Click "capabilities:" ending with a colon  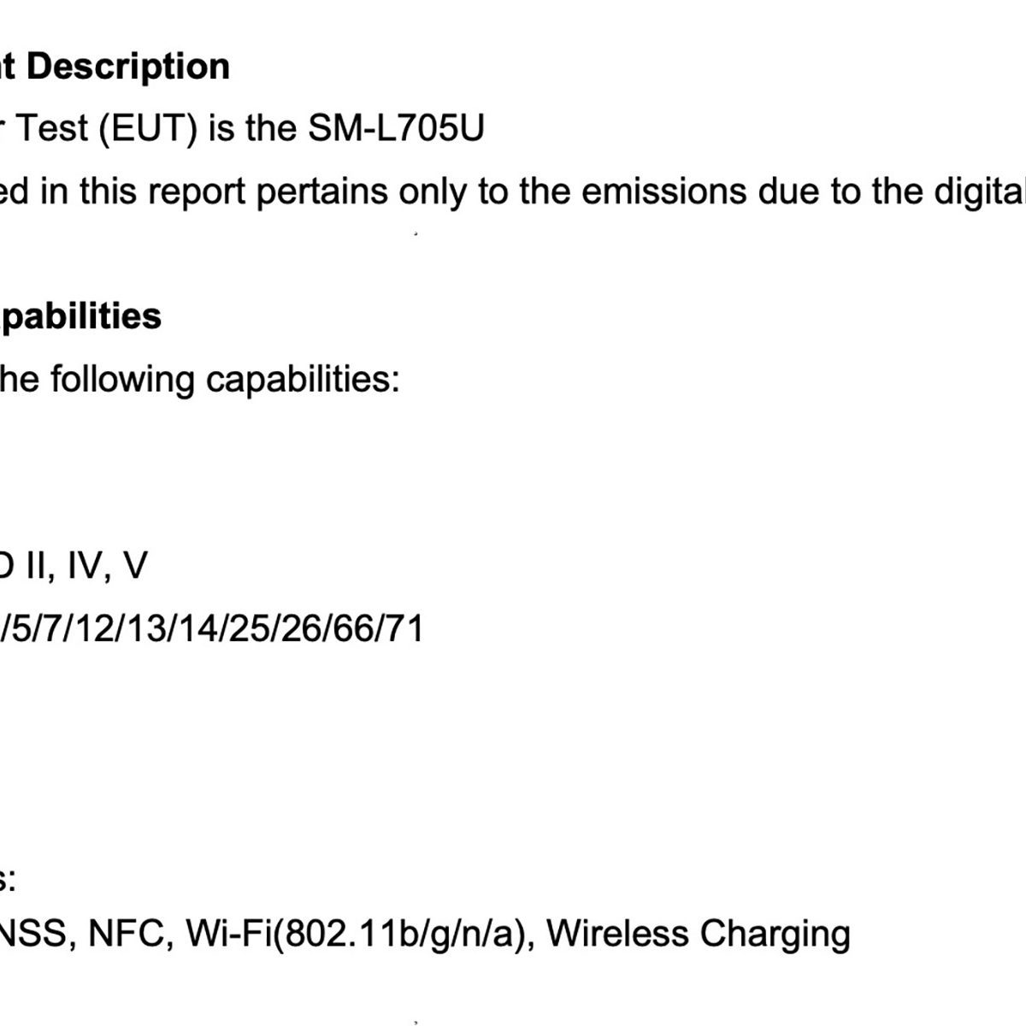[304, 378]
